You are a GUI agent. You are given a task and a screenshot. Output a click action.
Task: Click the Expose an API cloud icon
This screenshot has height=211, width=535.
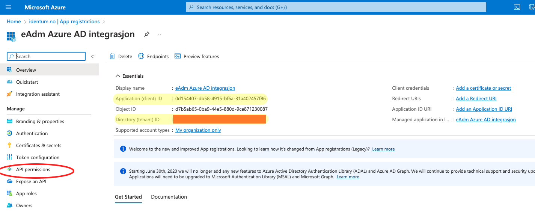click(x=9, y=181)
